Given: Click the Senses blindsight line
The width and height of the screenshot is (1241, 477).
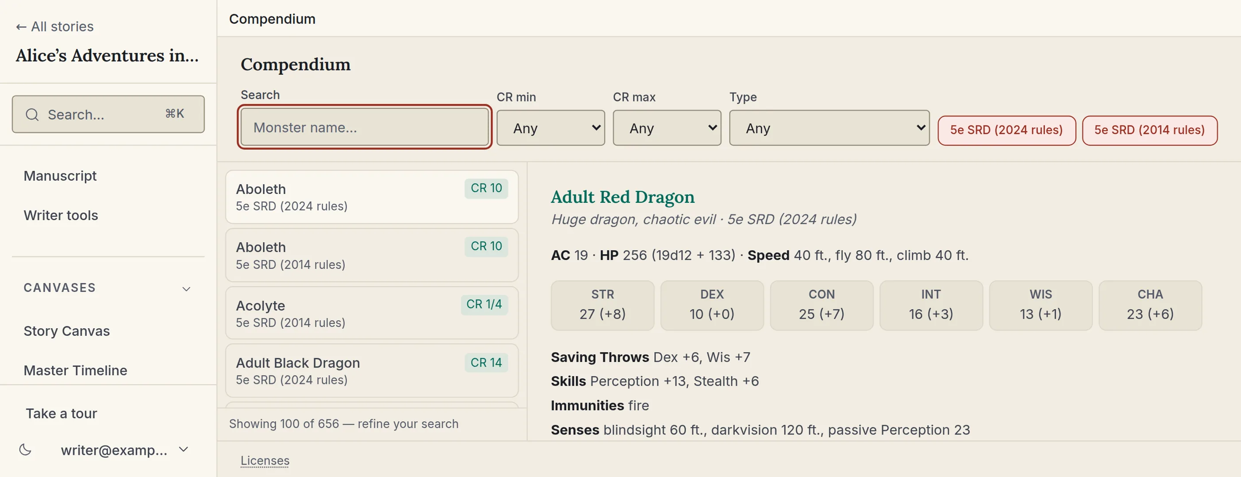Looking at the screenshot, I should 760,430.
